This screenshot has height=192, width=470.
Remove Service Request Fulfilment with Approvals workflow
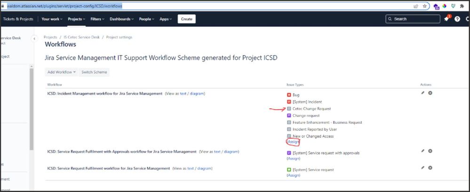(430, 151)
